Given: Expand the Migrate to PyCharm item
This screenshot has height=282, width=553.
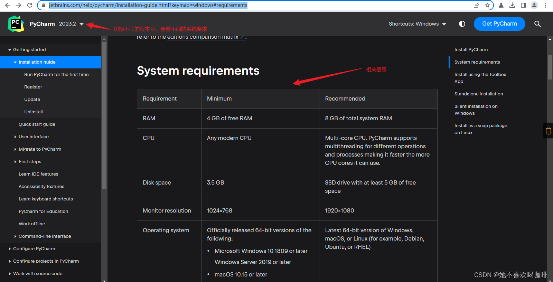Looking at the screenshot, I should tap(15, 149).
